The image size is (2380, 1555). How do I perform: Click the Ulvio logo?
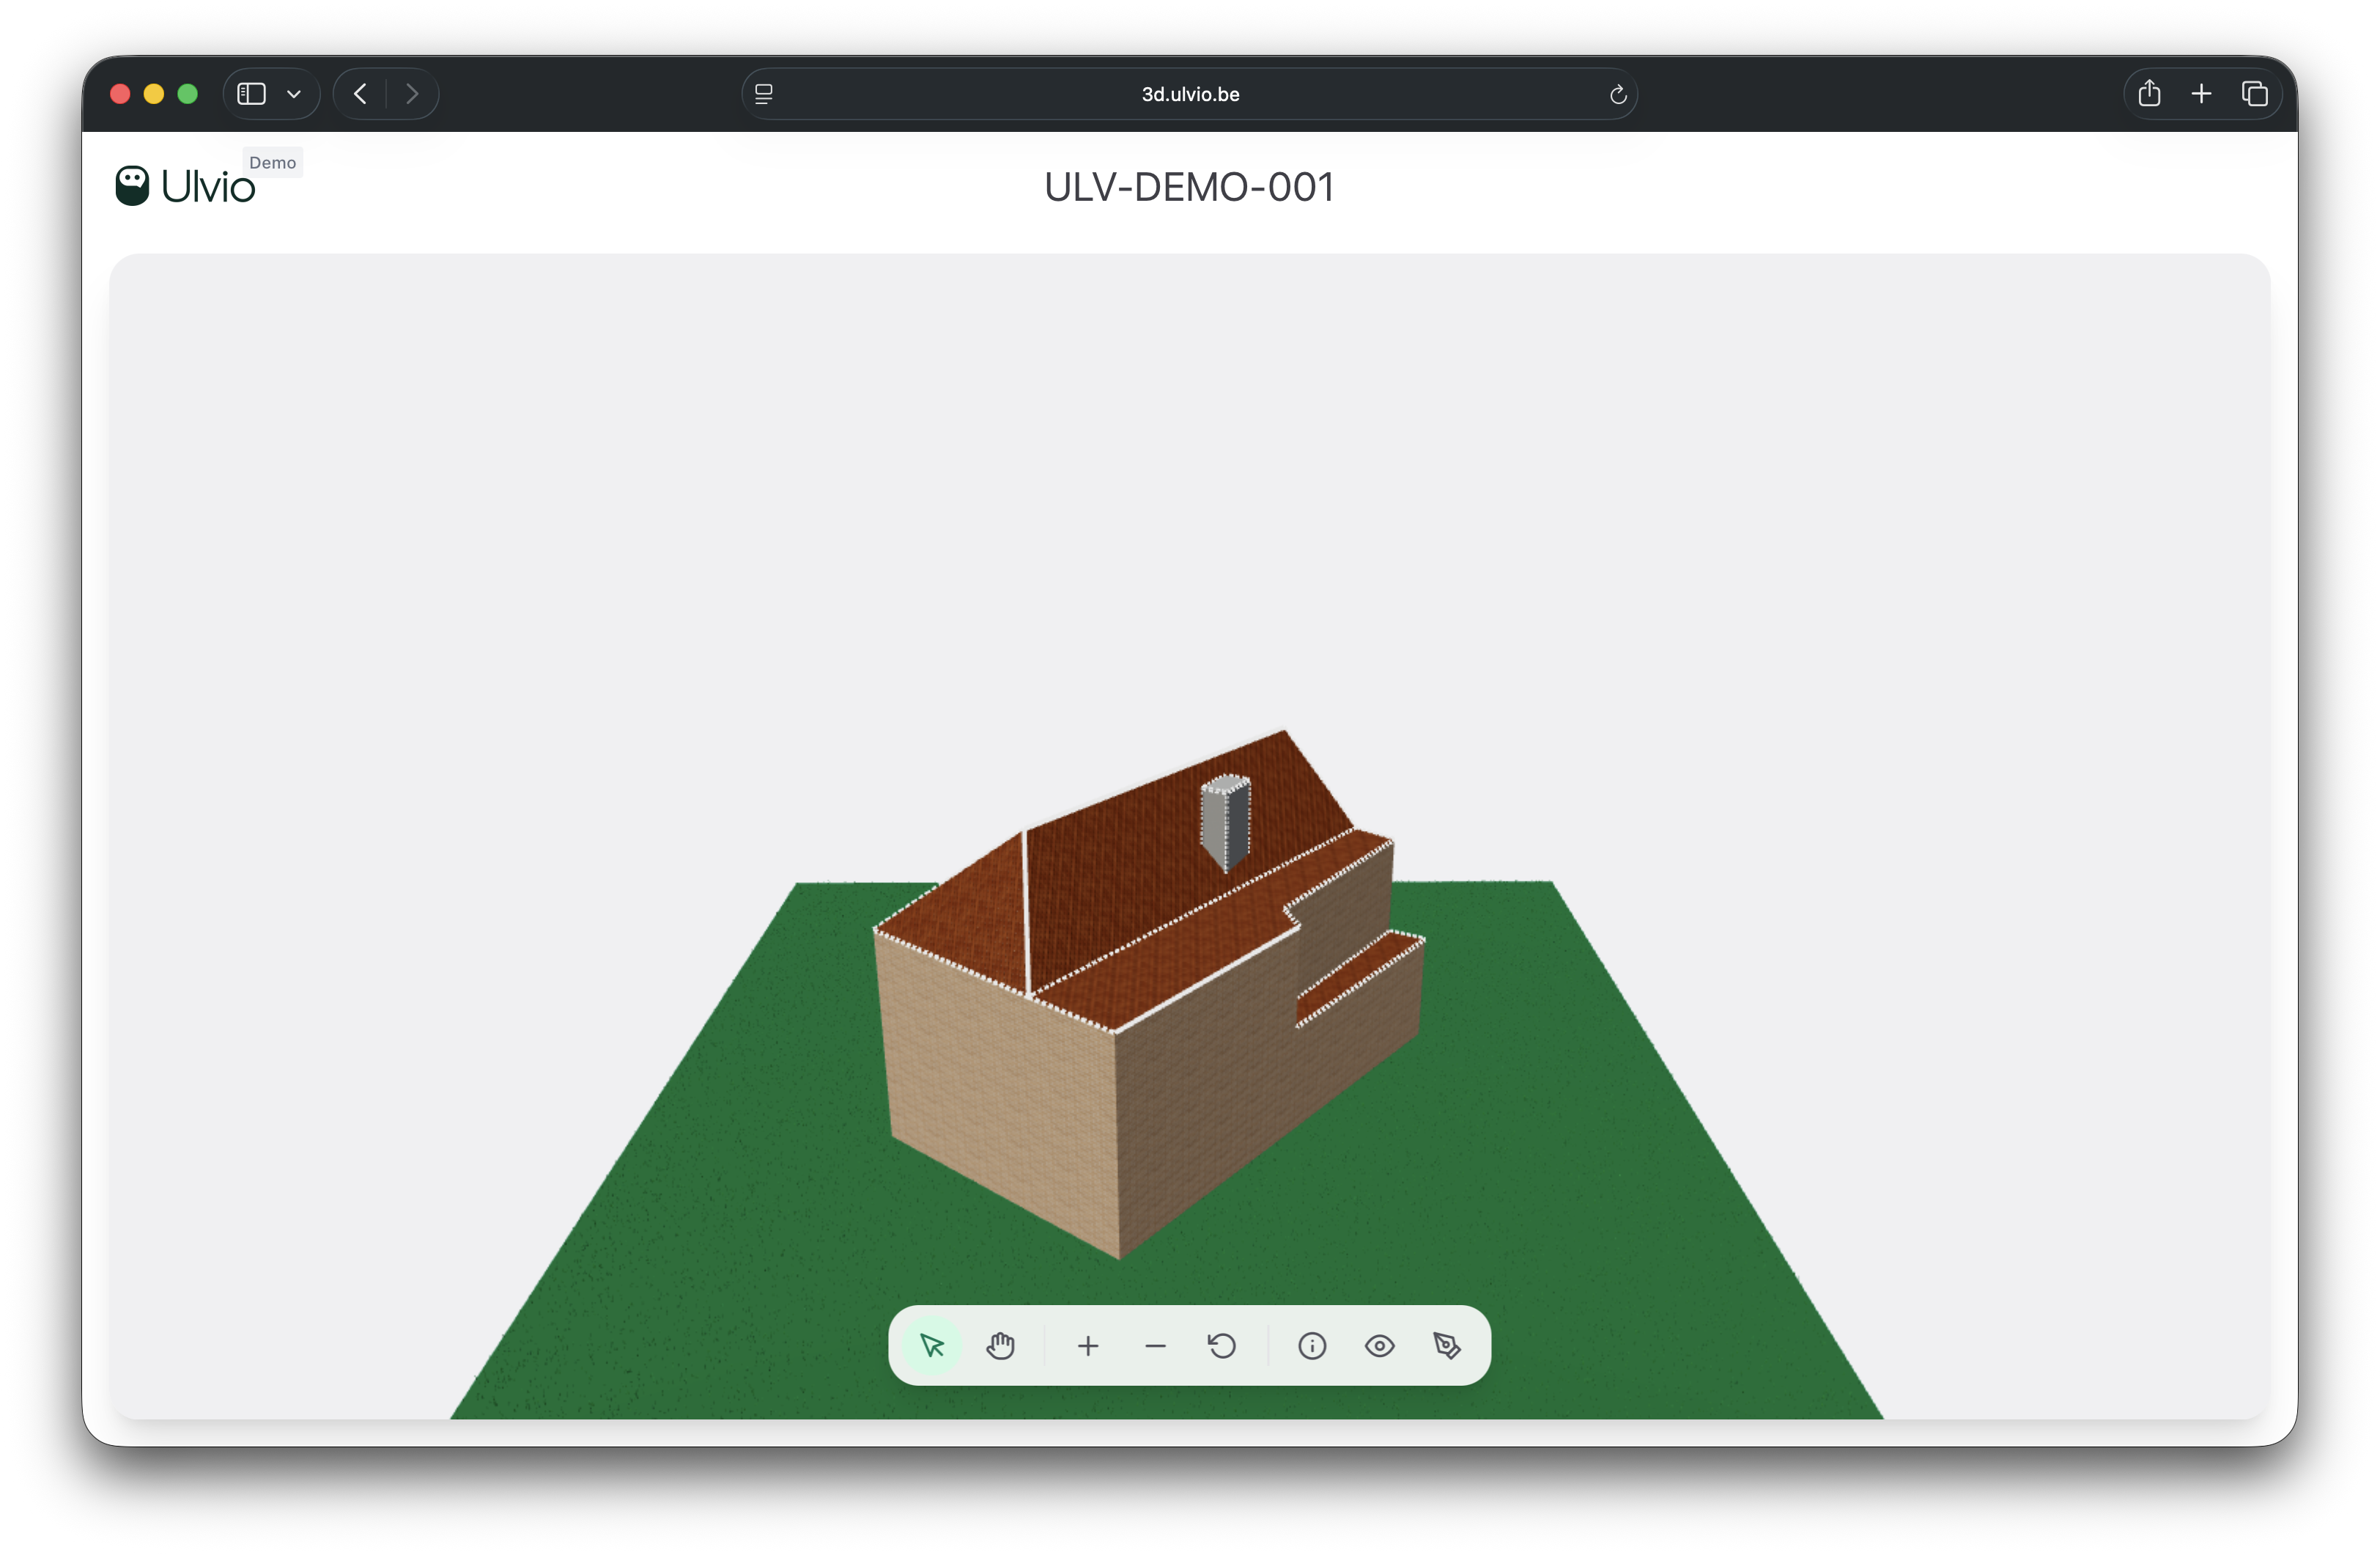tap(186, 186)
